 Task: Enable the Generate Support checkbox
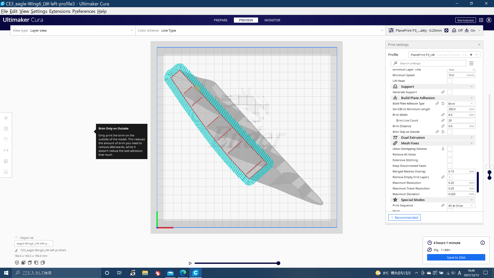click(x=449, y=92)
